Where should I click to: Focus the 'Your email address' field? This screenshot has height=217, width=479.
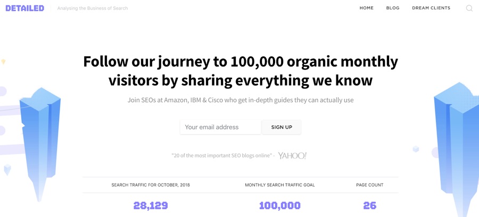click(220, 127)
